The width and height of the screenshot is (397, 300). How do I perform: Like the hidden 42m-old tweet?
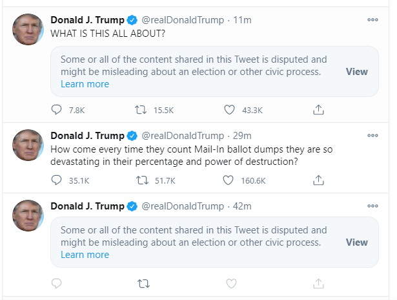pos(231,284)
